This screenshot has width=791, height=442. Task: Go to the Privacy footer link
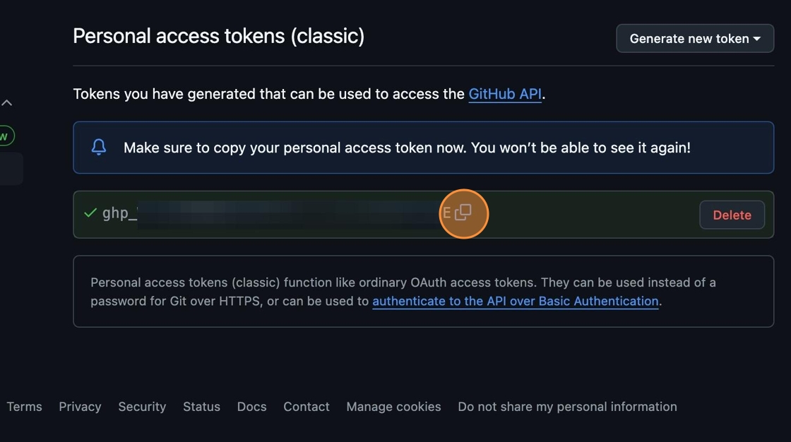80,407
